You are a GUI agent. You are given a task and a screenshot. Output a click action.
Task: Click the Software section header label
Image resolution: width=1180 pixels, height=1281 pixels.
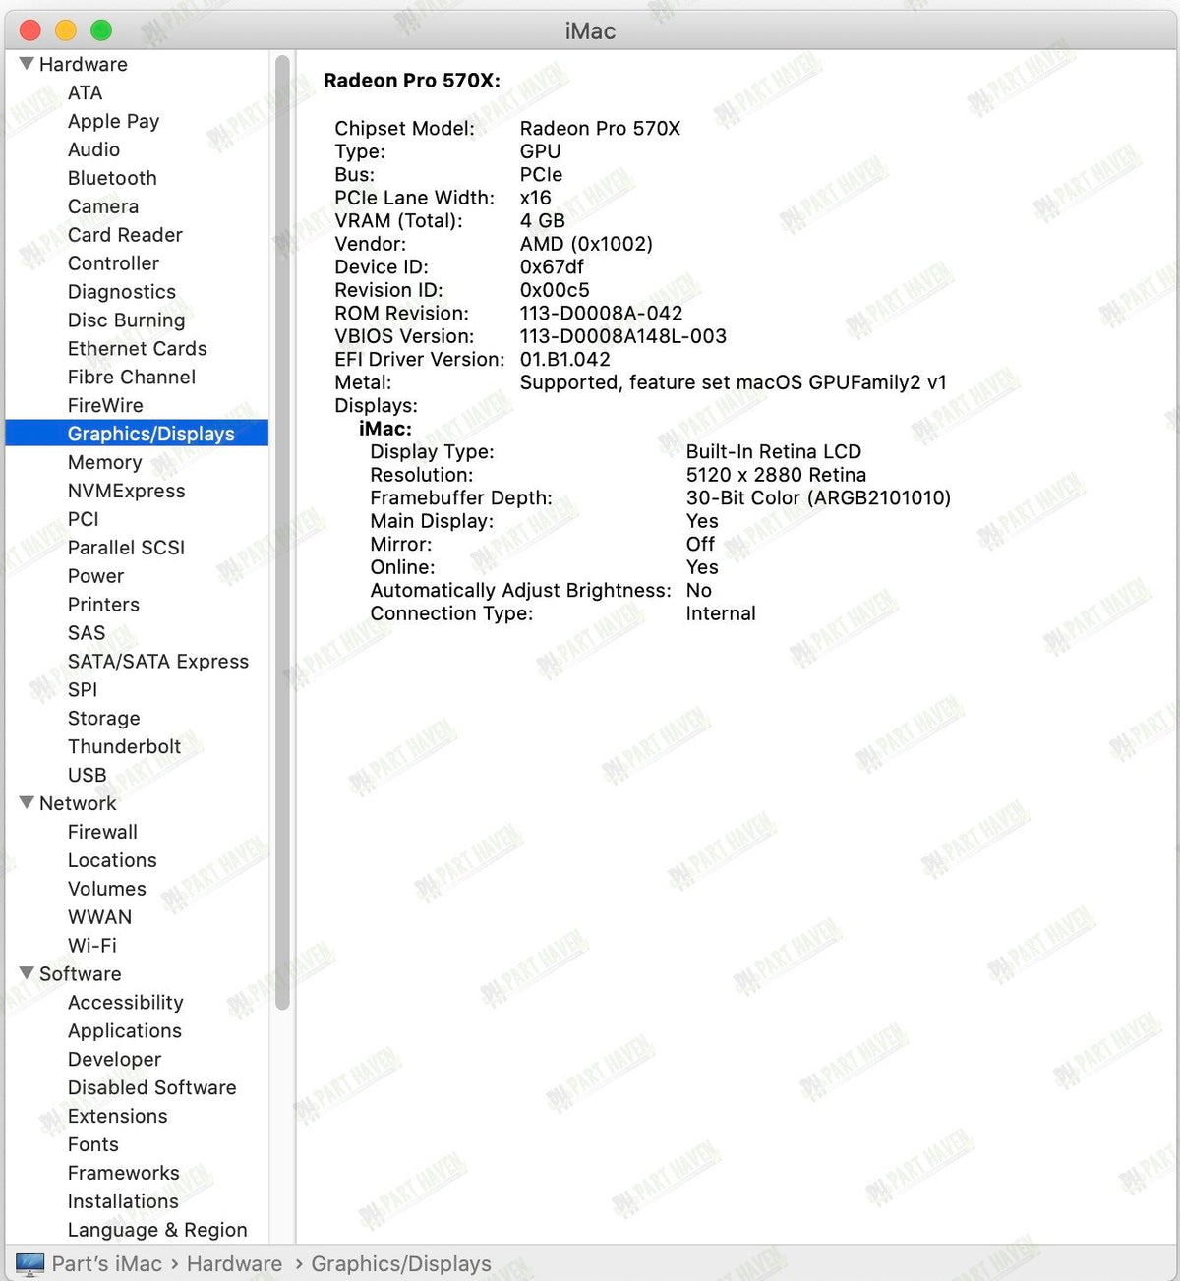click(x=81, y=974)
